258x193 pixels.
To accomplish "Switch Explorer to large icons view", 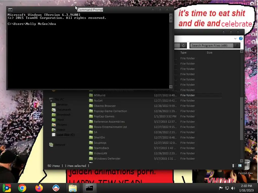I will click(240, 166).
